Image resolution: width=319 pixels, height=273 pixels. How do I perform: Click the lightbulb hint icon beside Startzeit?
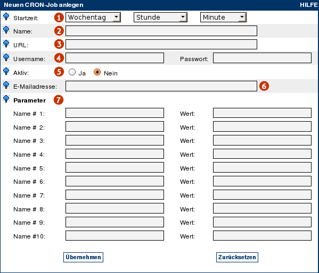(x=6, y=16)
